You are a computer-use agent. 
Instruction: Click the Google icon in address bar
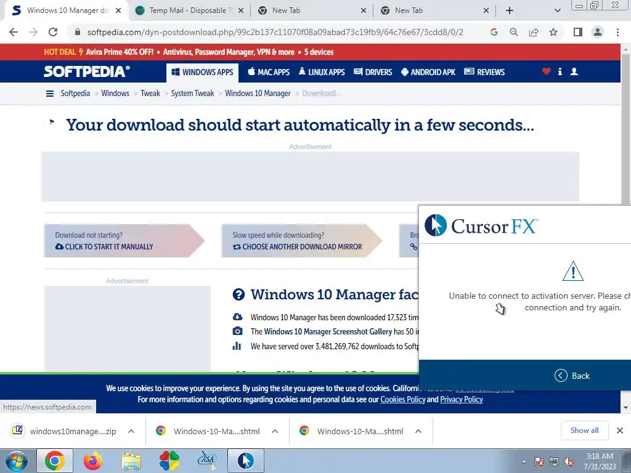[x=494, y=32]
